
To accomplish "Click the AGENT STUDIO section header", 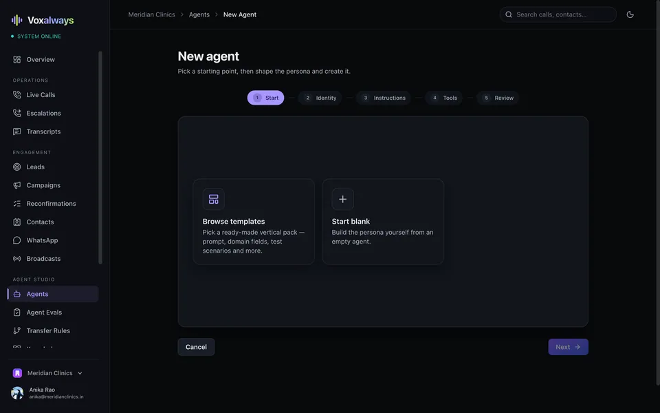I will (x=34, y=279).
